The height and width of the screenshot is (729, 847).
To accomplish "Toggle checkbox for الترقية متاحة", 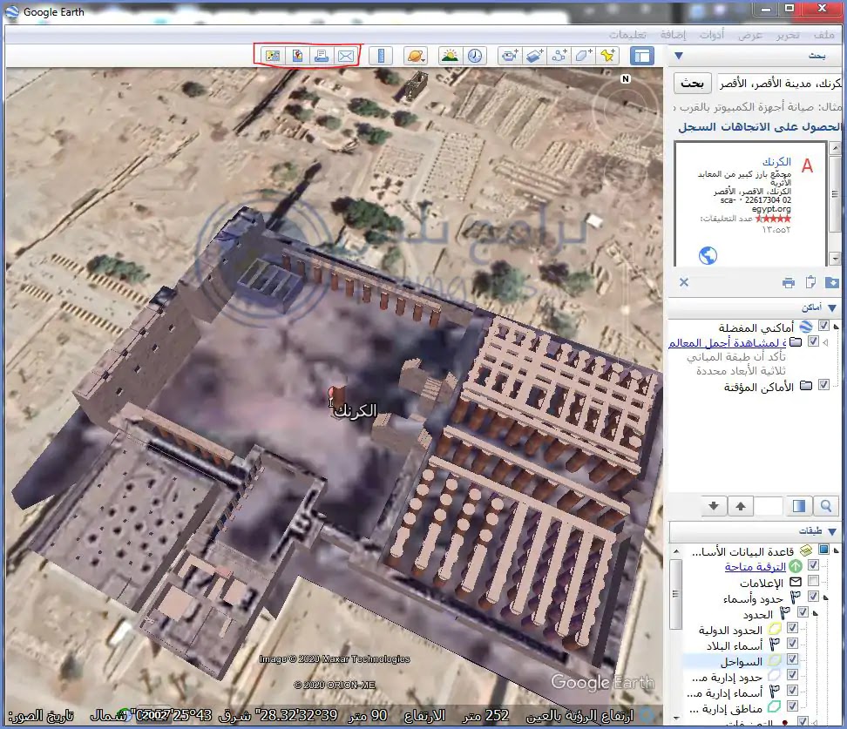I will pyautogui.click(x=813, y=565).
